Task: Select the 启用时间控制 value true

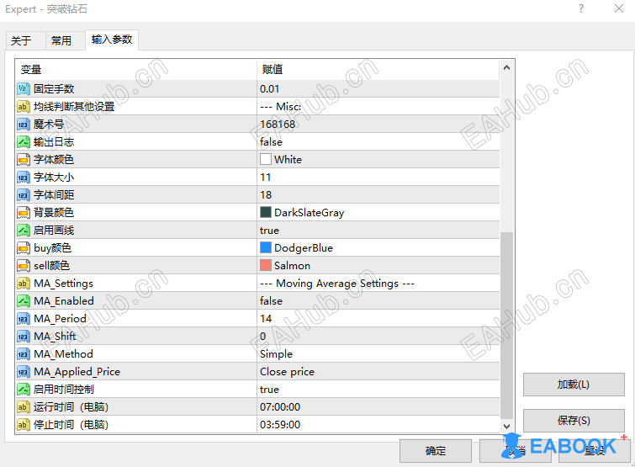Action: pos(269,390)
